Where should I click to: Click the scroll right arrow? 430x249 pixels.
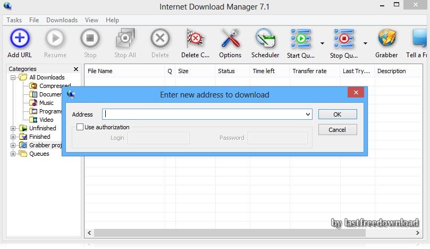[x=417, y=233]
